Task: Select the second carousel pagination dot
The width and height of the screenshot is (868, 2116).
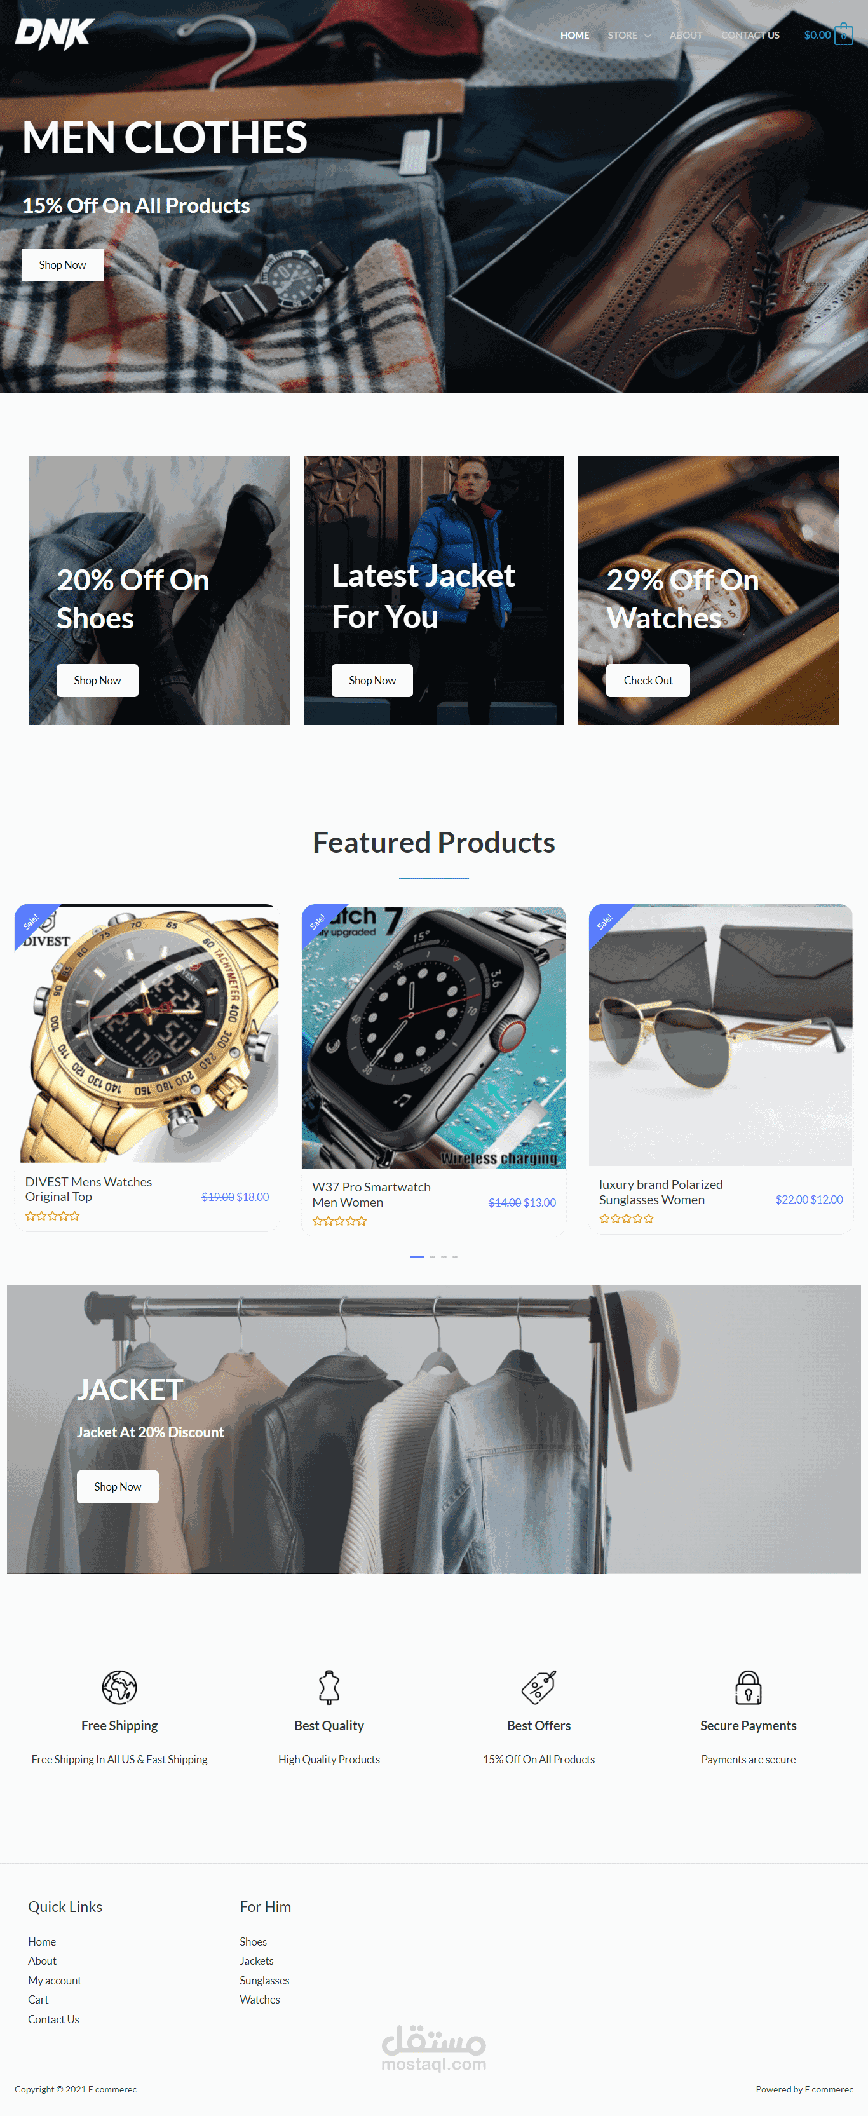Action: pyautogui.click(x=433, y=1257)
